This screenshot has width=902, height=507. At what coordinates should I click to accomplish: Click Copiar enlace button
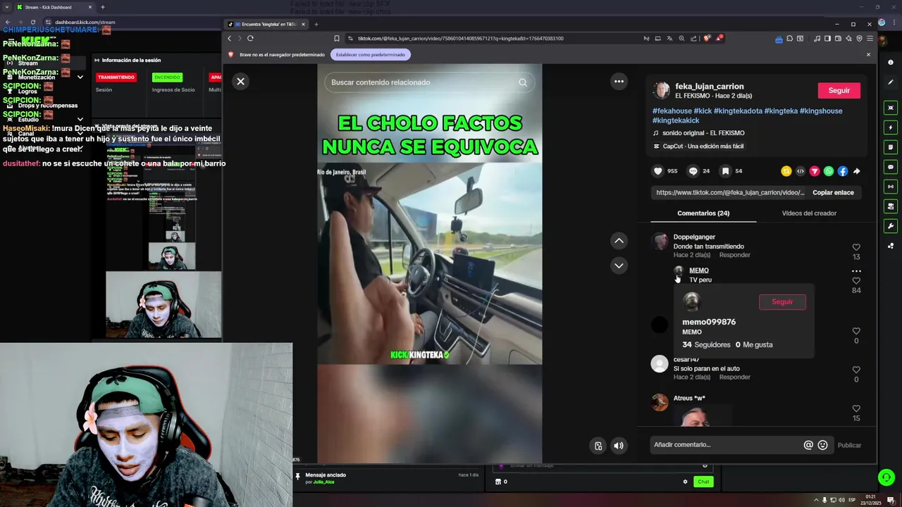(x=833, y=192)
